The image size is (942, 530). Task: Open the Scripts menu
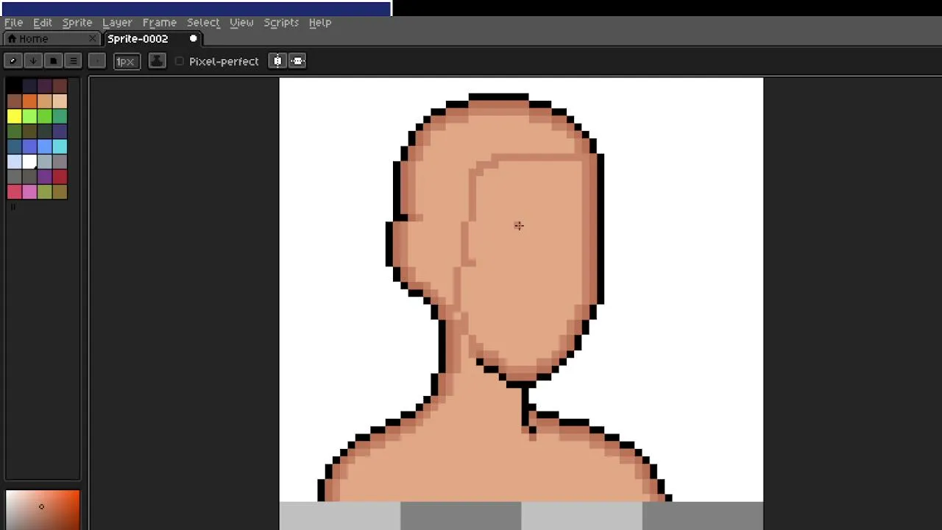[281, 22]
